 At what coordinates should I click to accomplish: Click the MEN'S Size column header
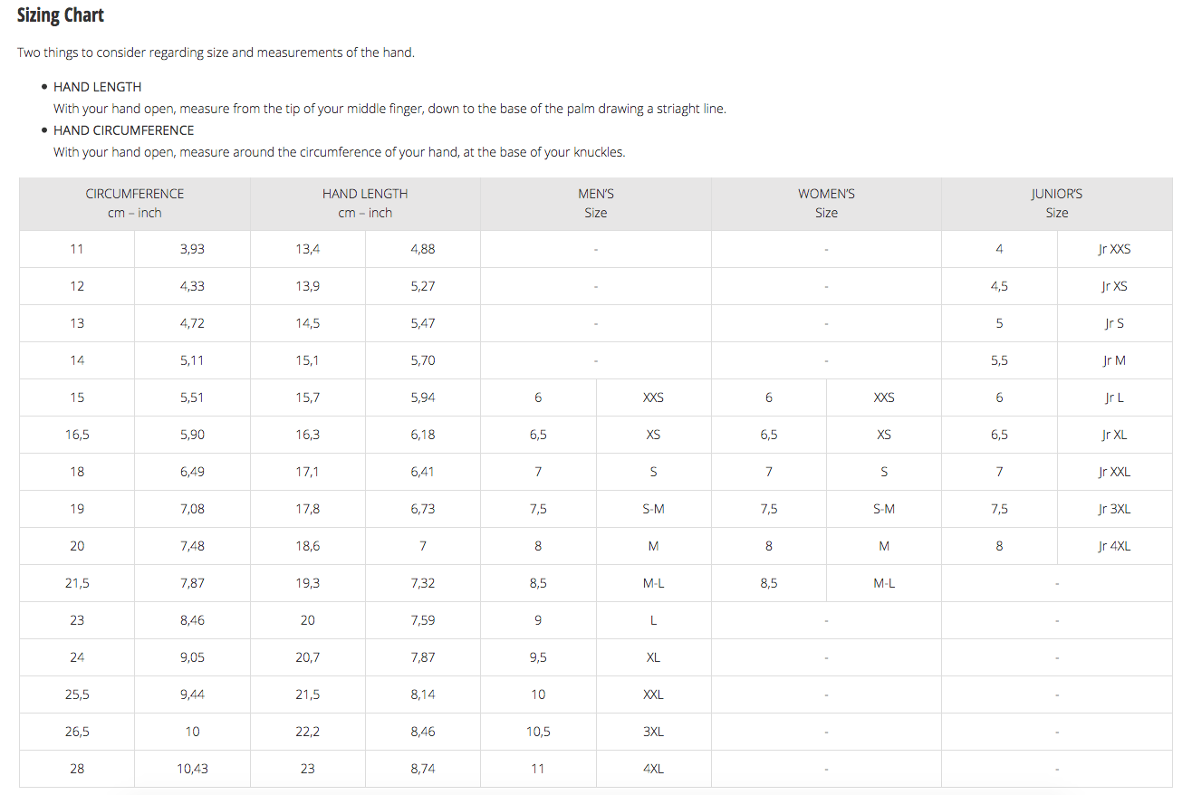pyautogui.click(x=595, y=204)
